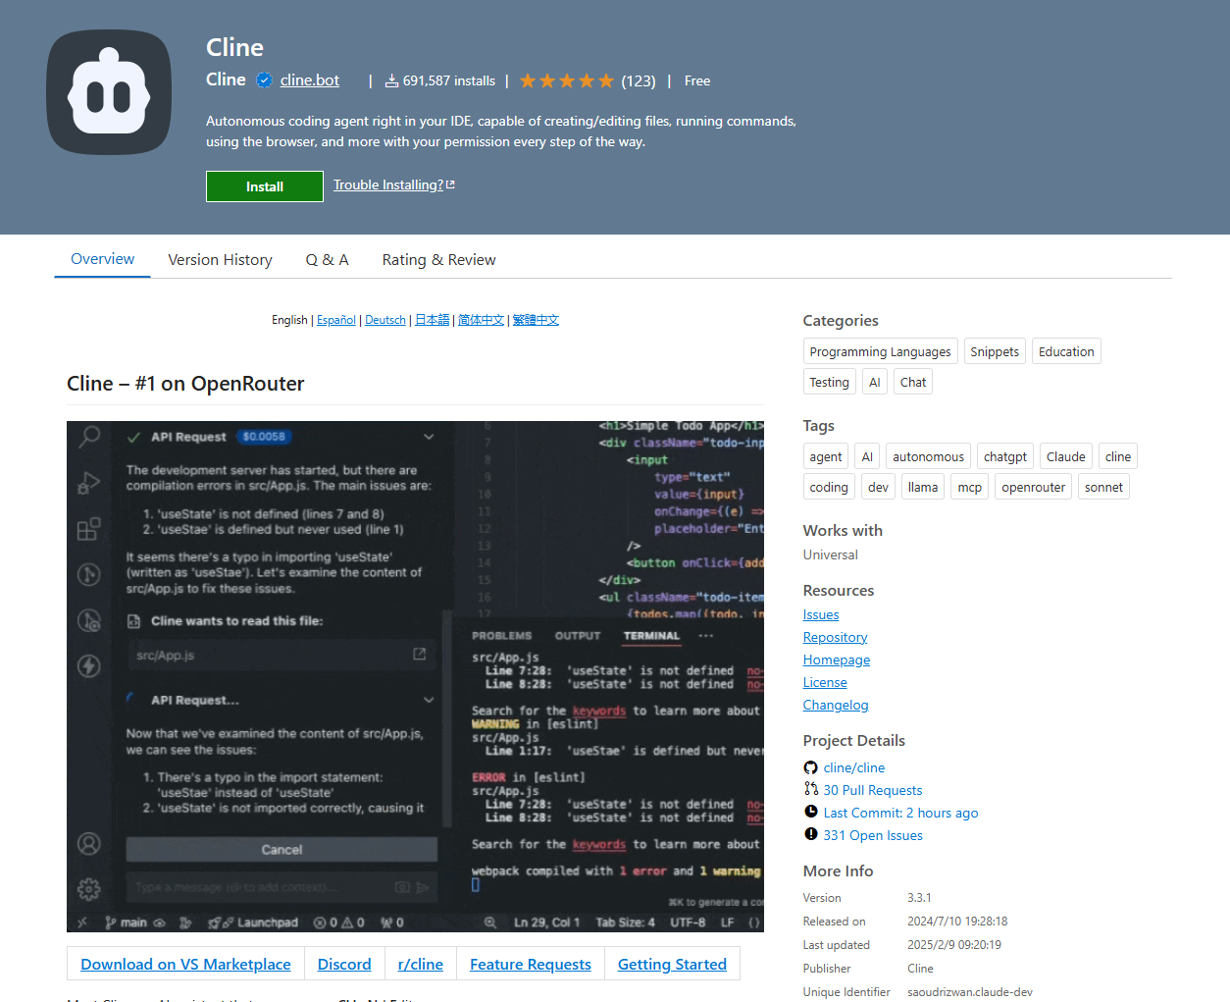Click the Cancel button in preview
This screenshot has height=1002, width=1230.
pyautogui.click(x=282, y=850)
